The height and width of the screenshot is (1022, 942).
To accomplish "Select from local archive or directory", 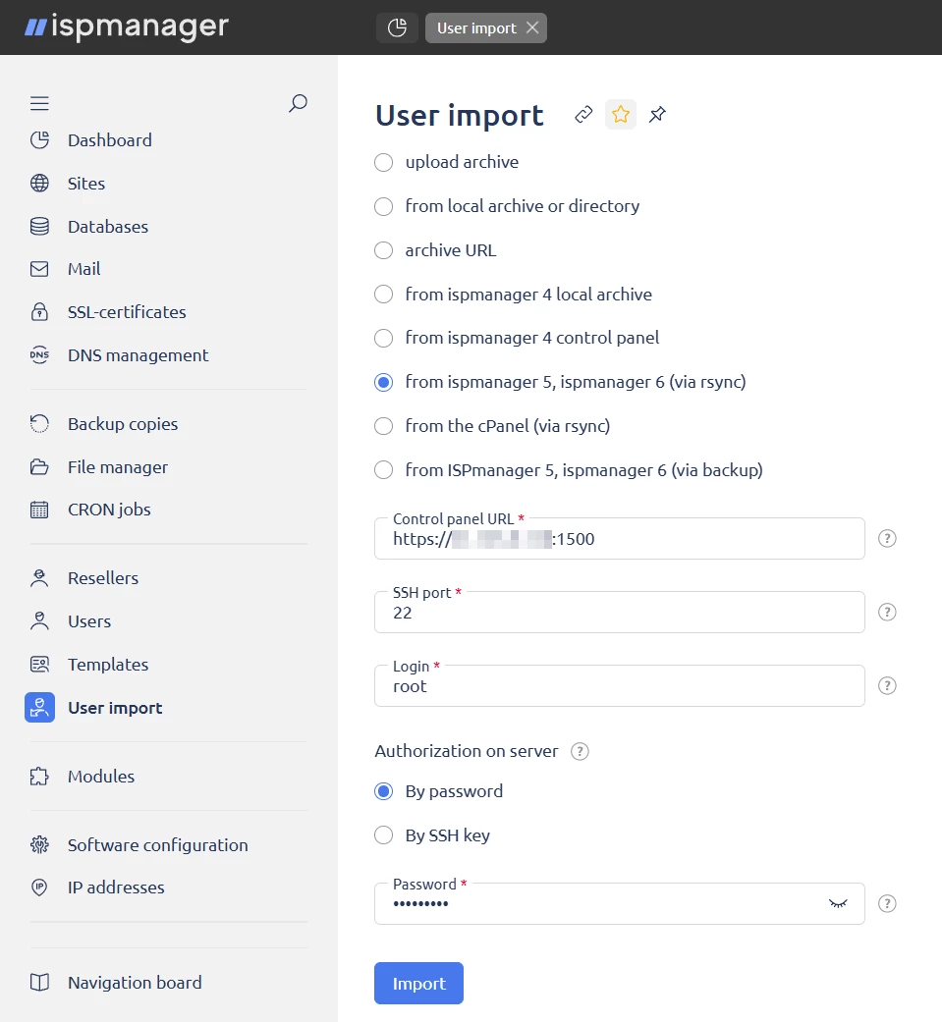I will pyautogui.click(x=384, y=206).
